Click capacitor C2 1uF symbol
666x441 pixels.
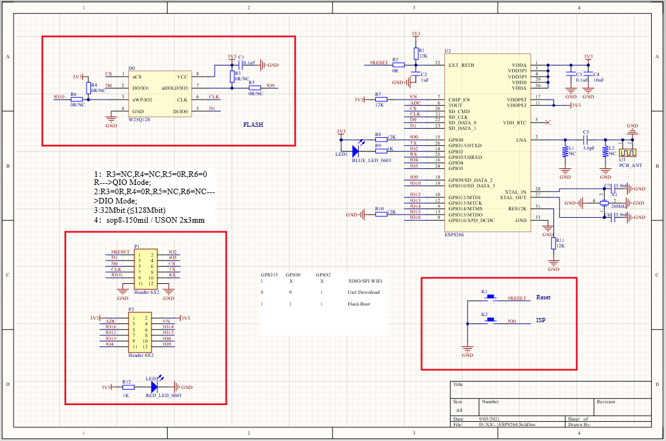coord(416,75)
